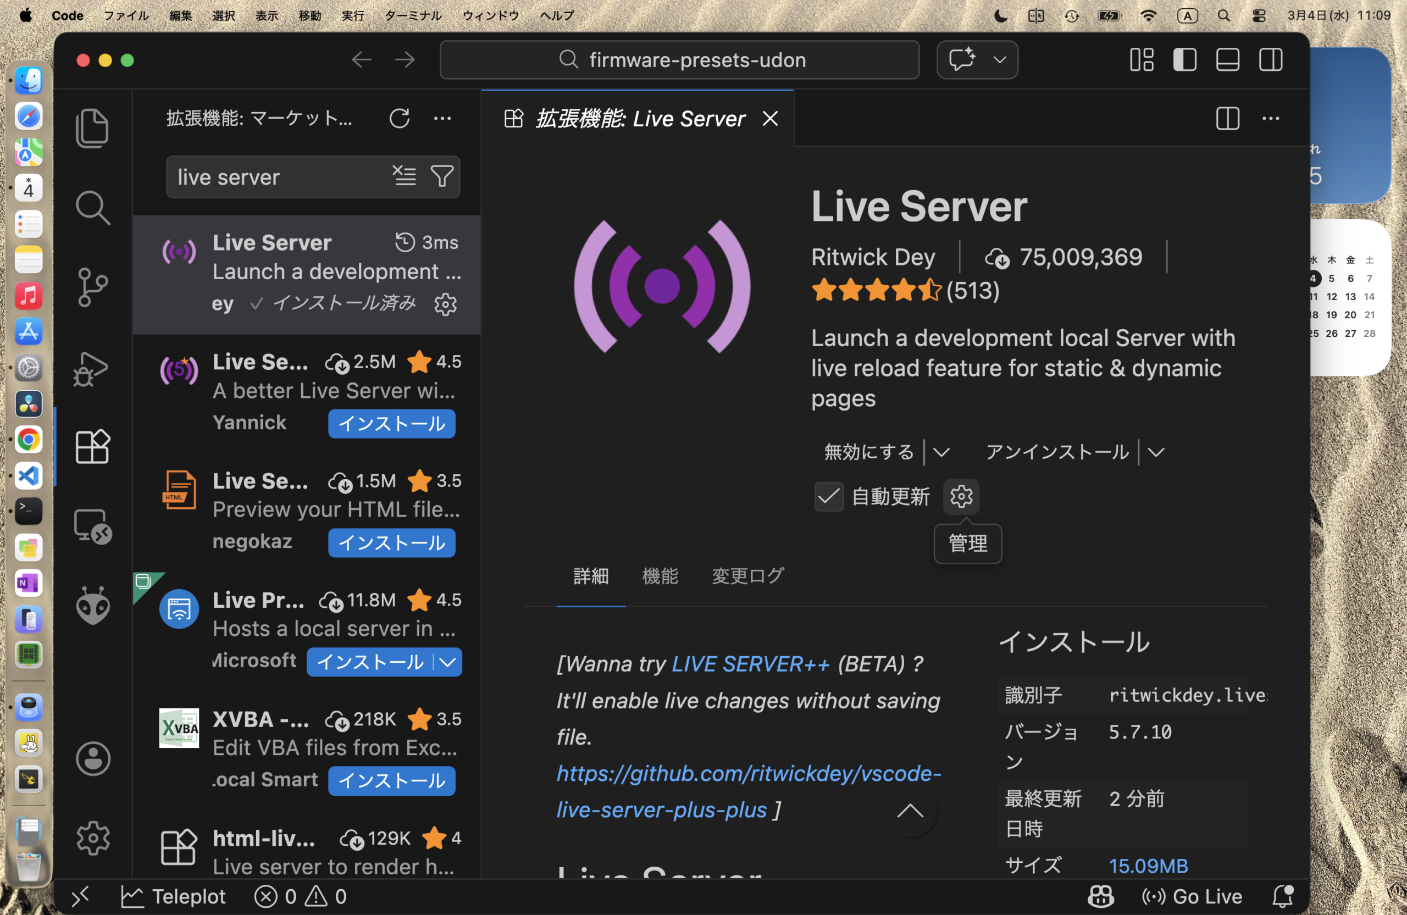The width and height of the screenshot is (1407, 915).
Task: Refresh the extensions marketplace list
Action: [x=399, y=118]
